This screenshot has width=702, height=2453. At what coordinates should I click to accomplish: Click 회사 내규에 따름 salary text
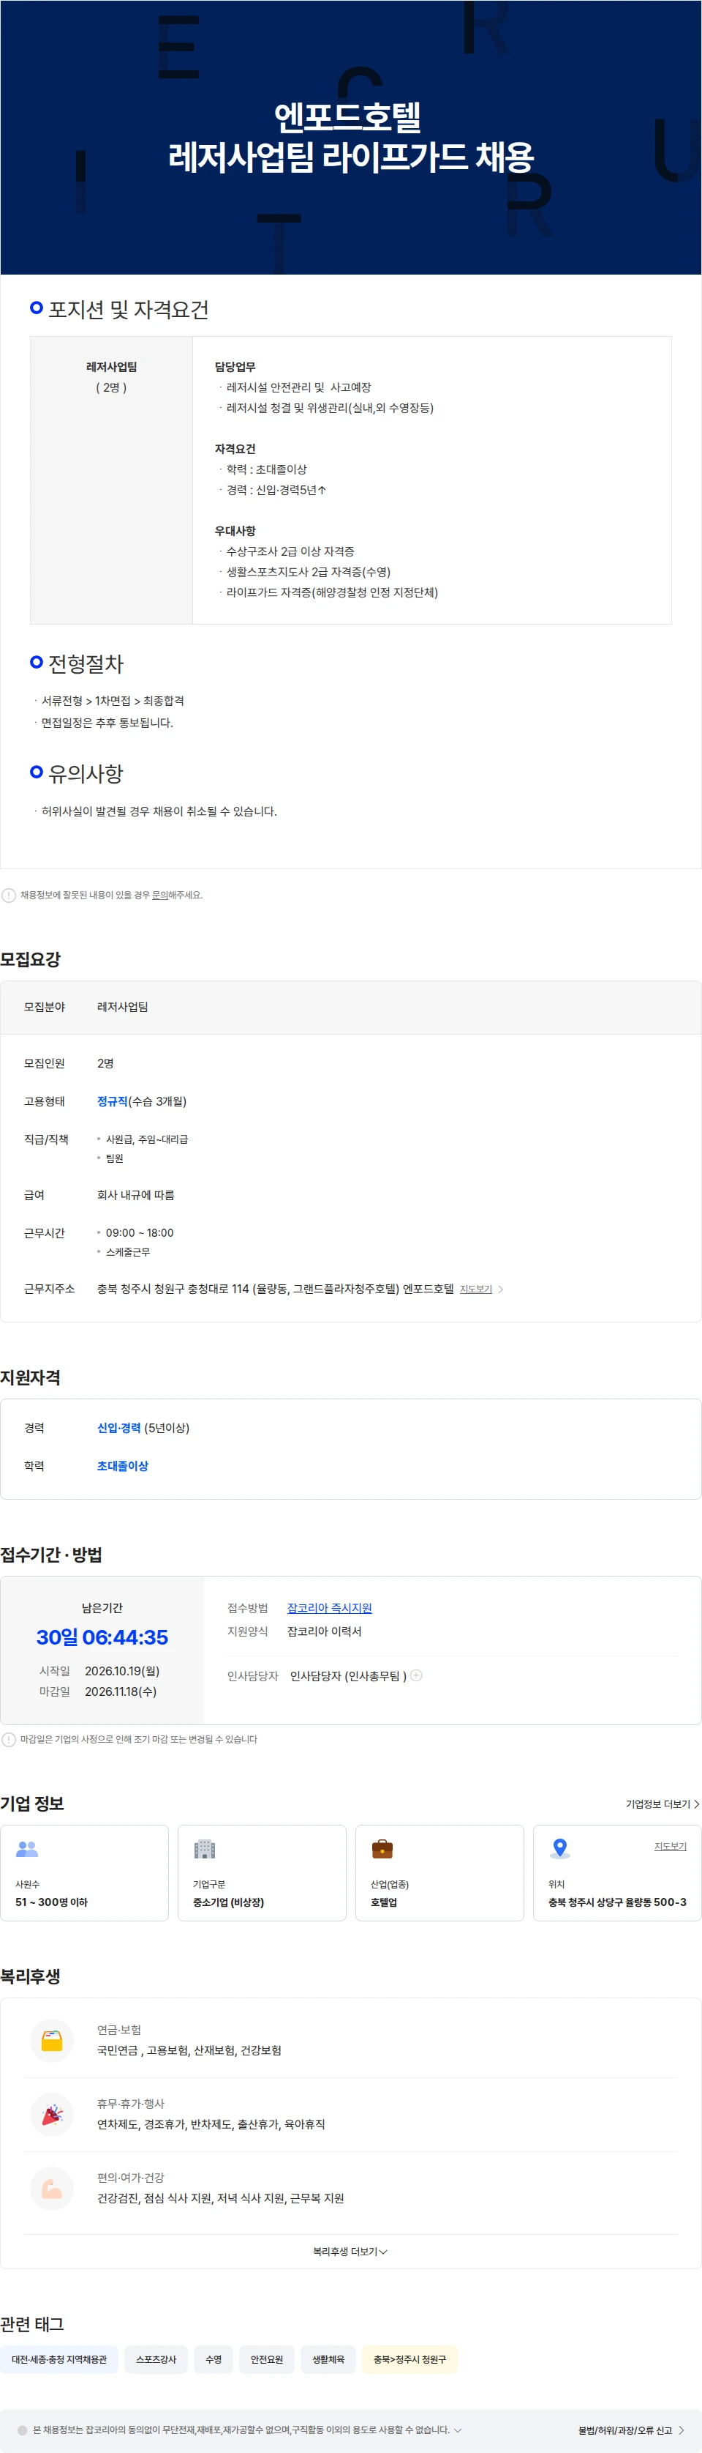click(x=135, y=1195)
